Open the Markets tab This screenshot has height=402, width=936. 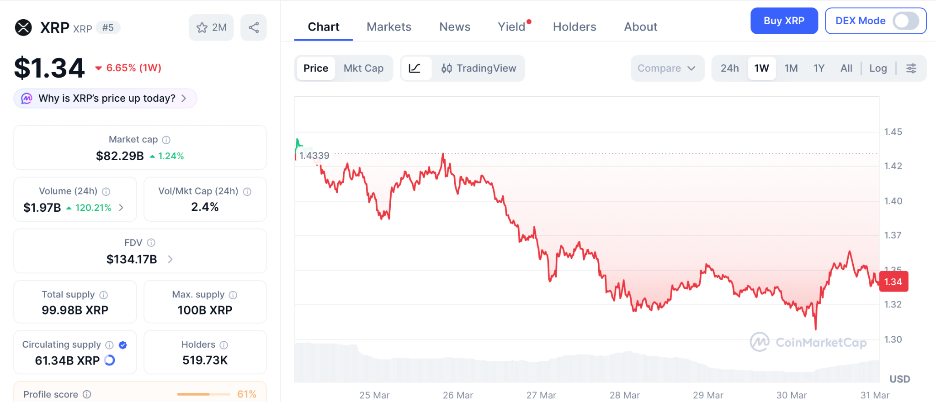(389, 27)
